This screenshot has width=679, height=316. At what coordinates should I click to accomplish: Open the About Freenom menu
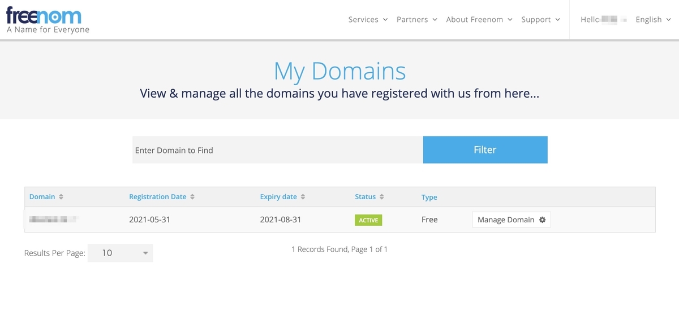(x=479, y=19)
